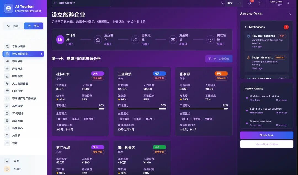The image size is (298, 175).
Task: Open the 中文 language dropdown
Action: [233, 3]
